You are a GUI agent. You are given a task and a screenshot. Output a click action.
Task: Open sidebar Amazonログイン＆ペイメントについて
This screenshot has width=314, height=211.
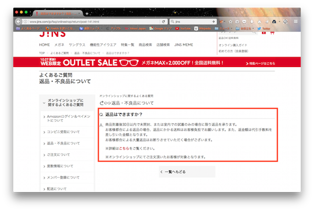67,118
